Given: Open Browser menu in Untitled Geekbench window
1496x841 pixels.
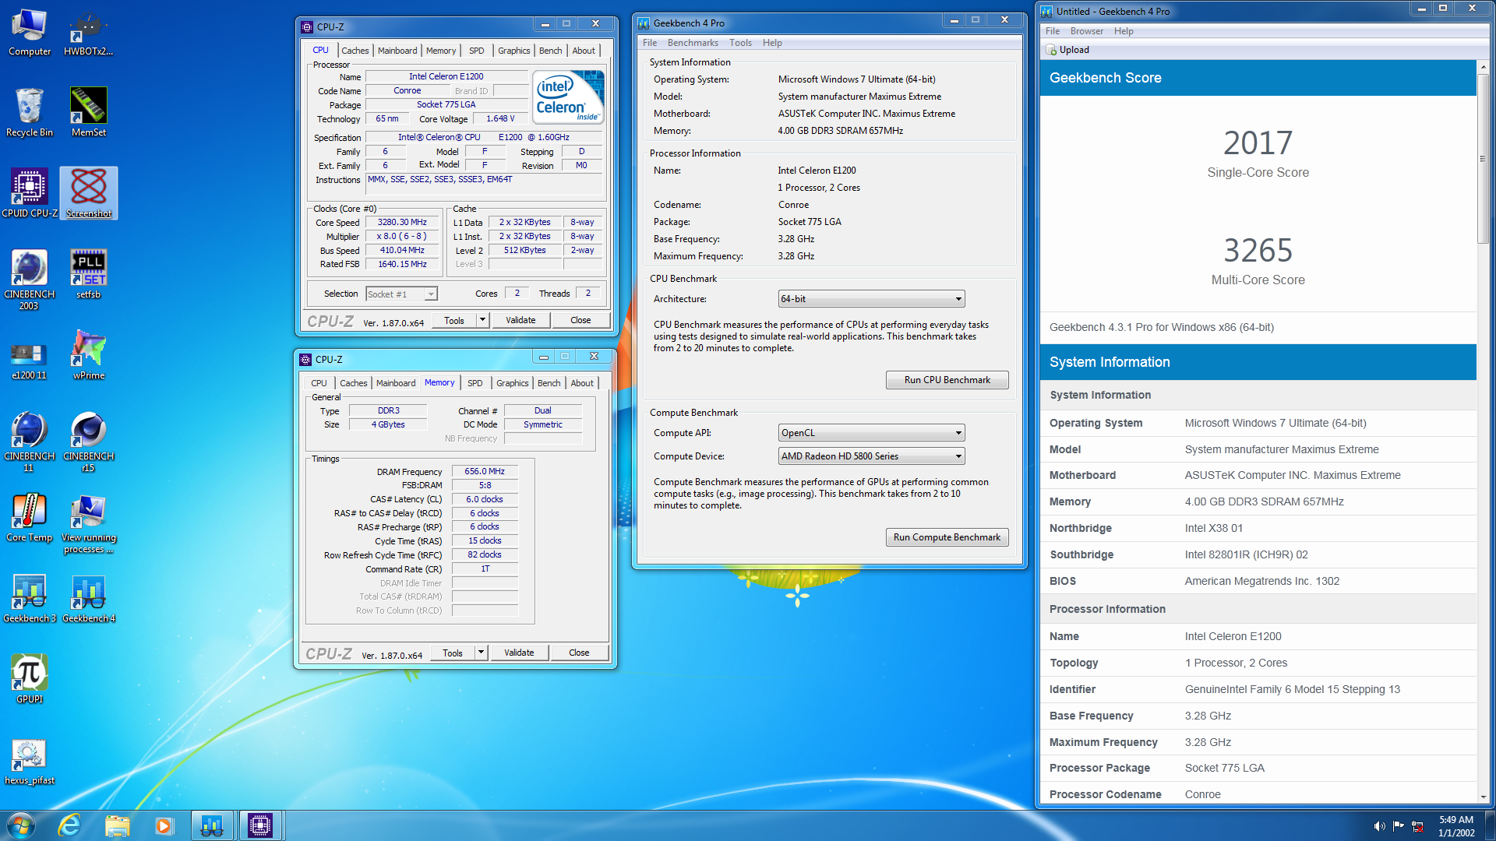Looking at the screenshot, I should [x=1086, y=31].
